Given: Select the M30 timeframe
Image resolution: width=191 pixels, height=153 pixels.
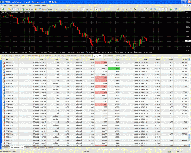Looking at the screenshot, I should click(x=70, y=9).
